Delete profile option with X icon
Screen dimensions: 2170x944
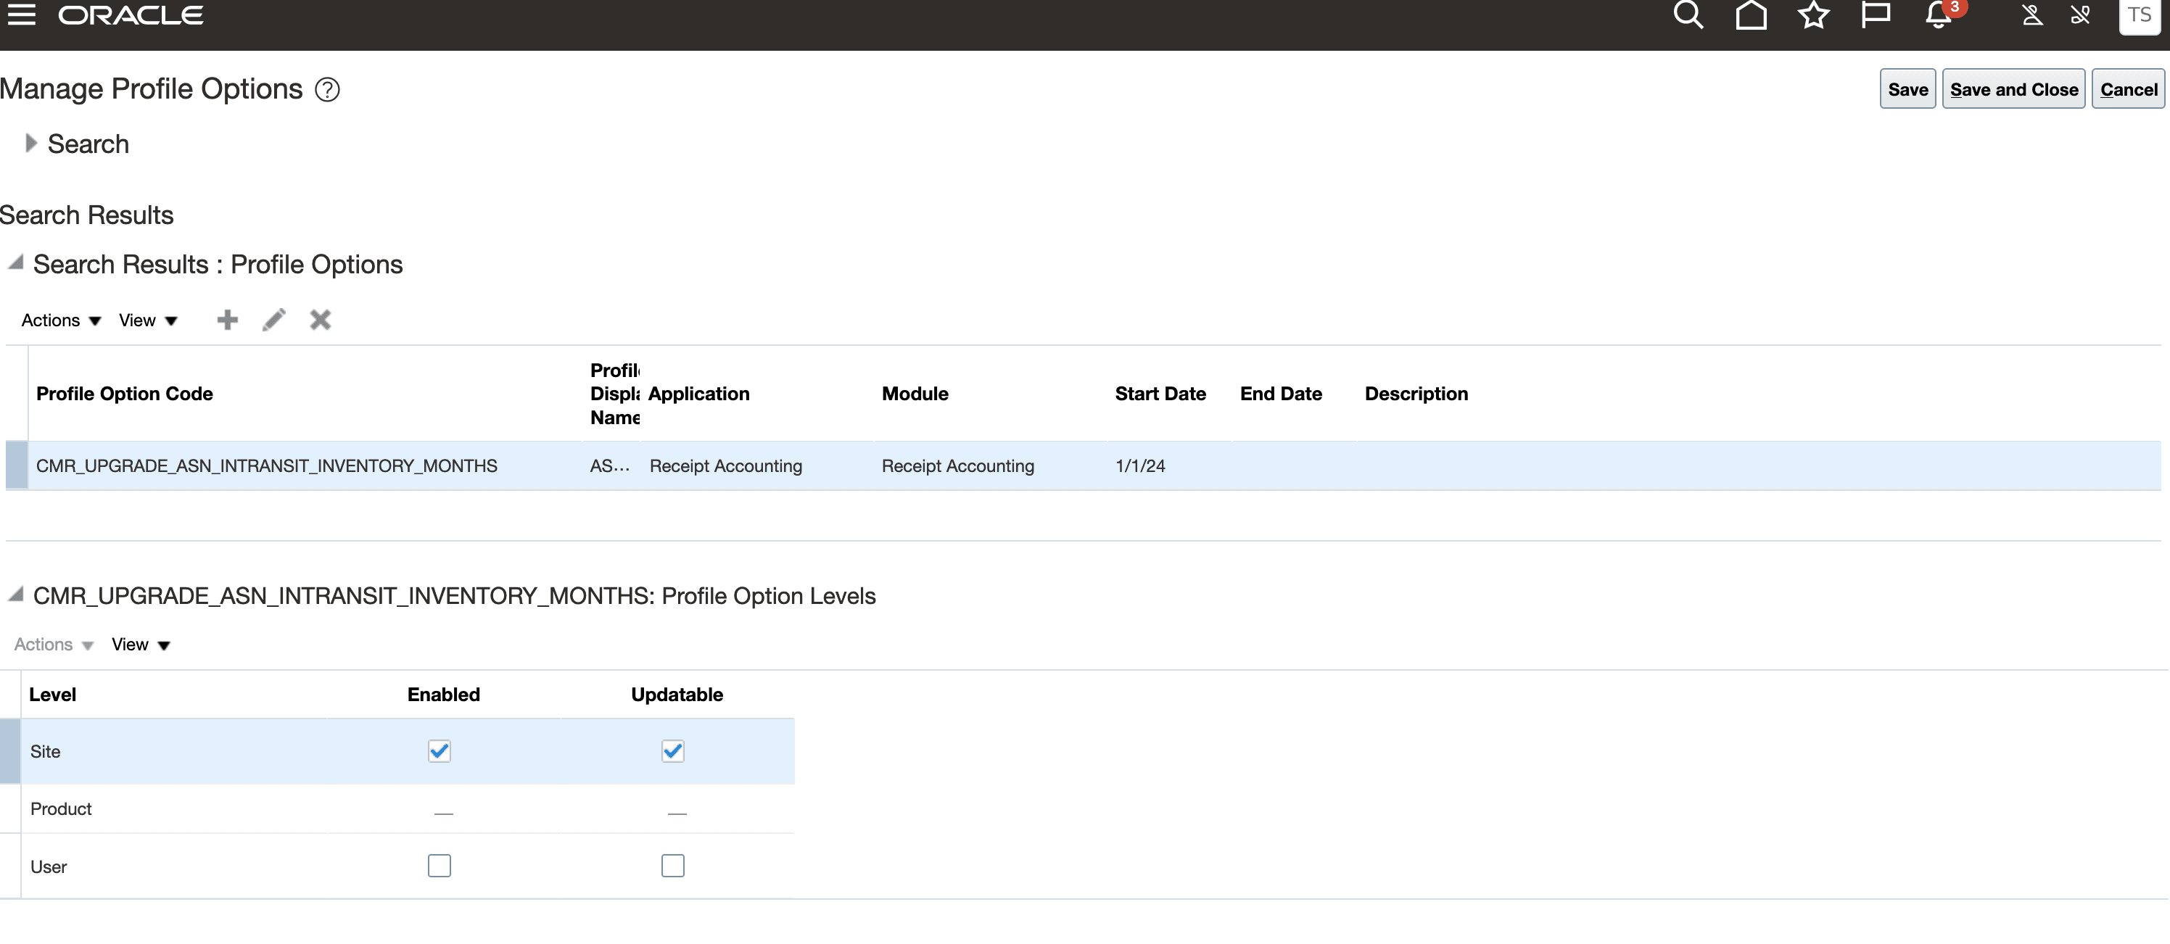[x=320, y=320]
